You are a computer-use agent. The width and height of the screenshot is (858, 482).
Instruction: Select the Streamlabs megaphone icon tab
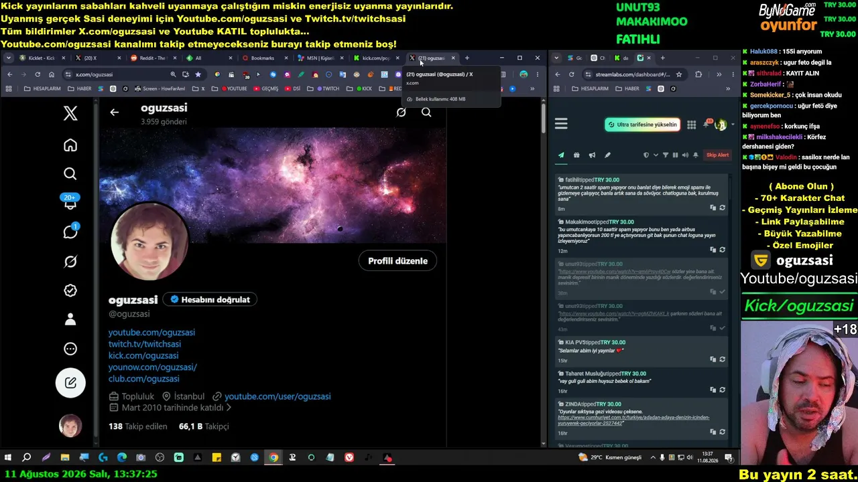click(x=592, y=155)
